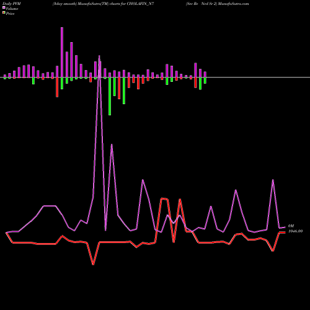This screenshot has width=310, height=310.
Task: Click the Daily PVM title text
Action: 12,4
